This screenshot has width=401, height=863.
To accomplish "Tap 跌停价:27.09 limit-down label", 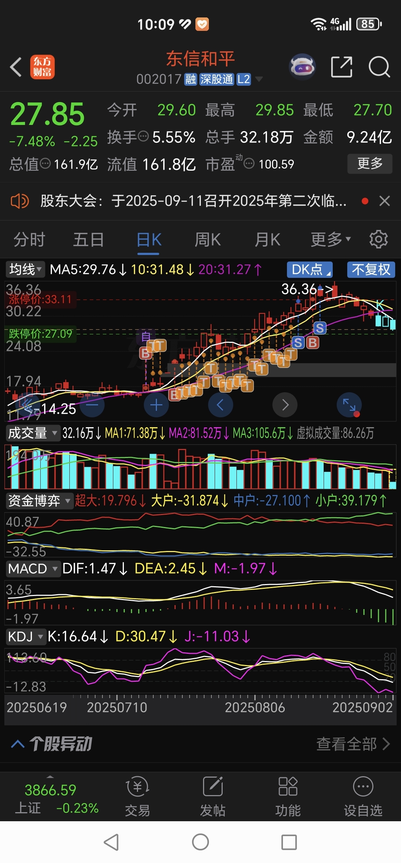I will tap(40, 333).
